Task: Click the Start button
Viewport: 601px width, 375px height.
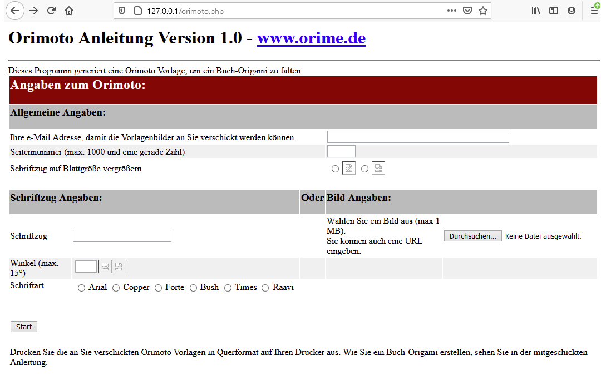Action: (x=24, y=327)
